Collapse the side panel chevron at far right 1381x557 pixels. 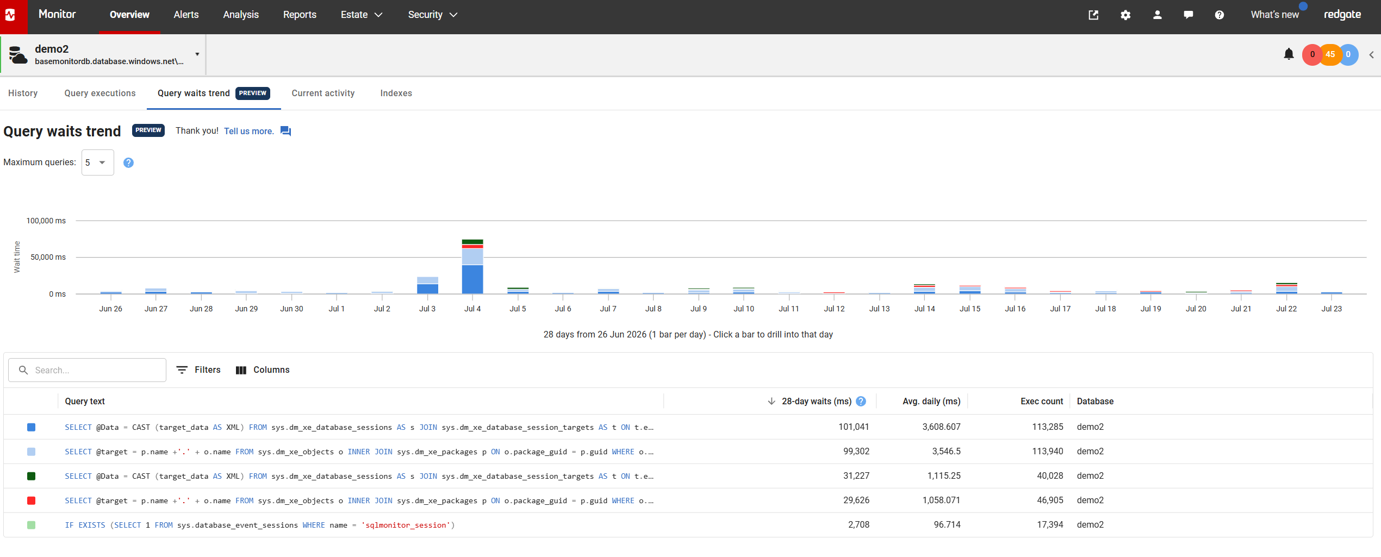pyautogui.click(x=1371, y=55)
